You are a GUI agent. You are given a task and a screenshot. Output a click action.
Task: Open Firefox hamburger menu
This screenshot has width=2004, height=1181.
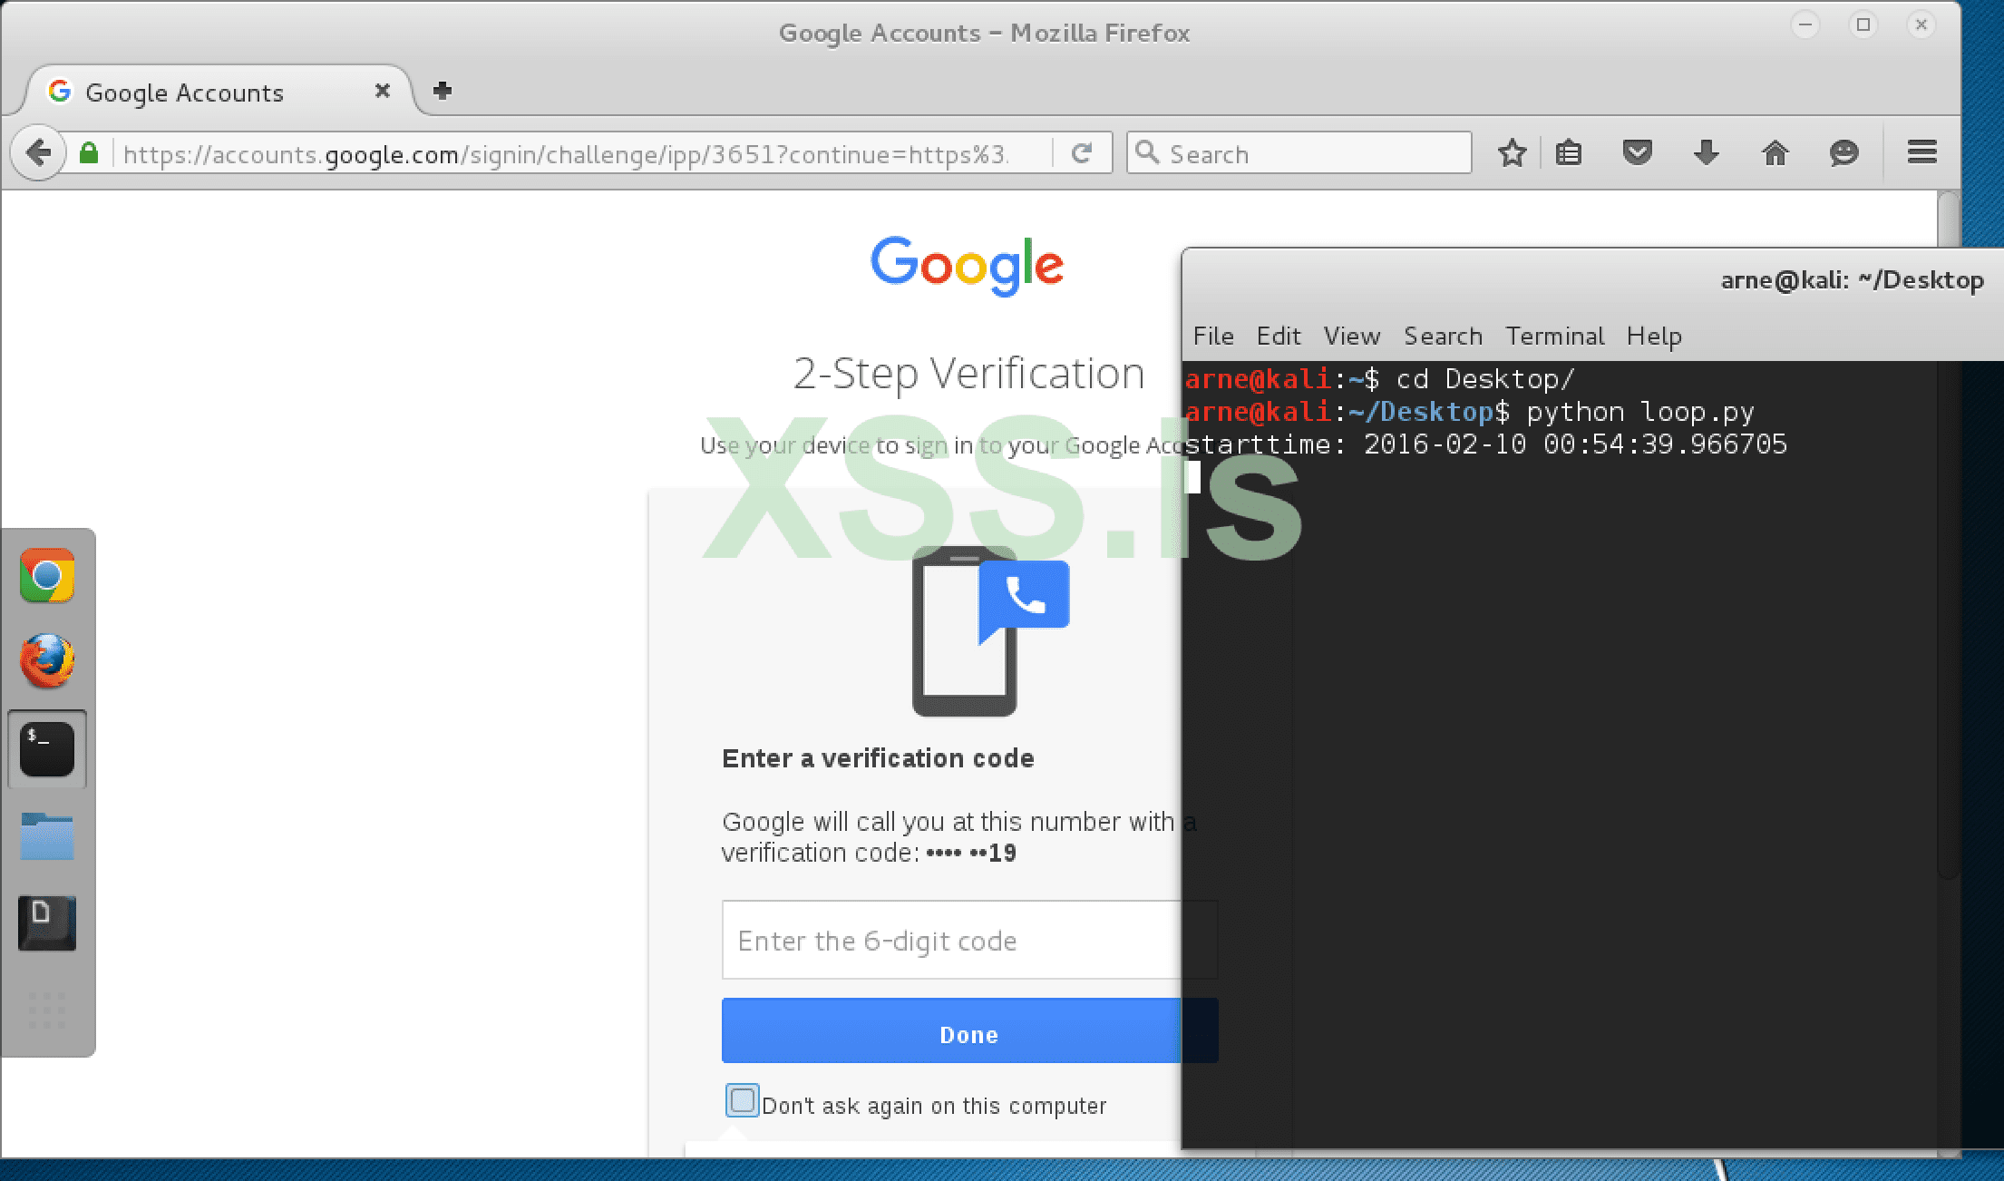click(x=1921, y=152)
